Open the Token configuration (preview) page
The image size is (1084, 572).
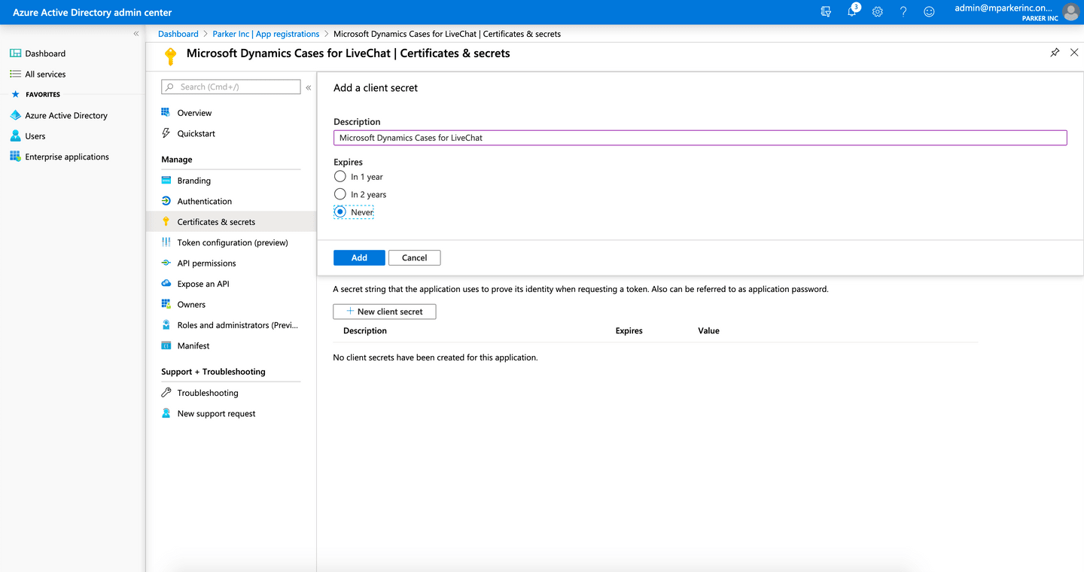pos(232,242)
